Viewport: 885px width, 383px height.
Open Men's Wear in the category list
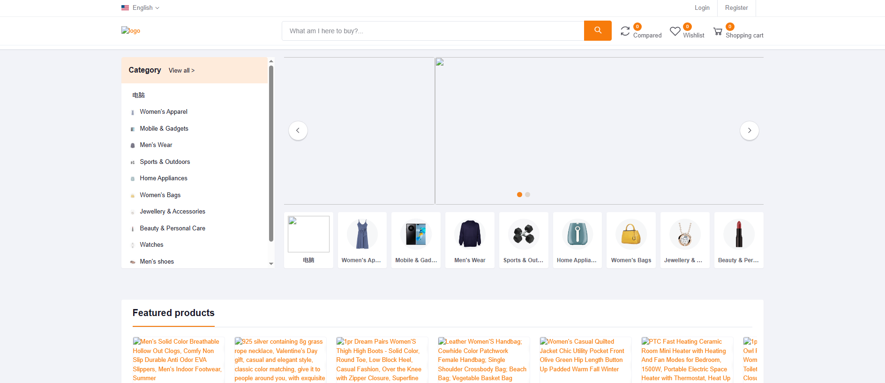click(x=156, y=145)
